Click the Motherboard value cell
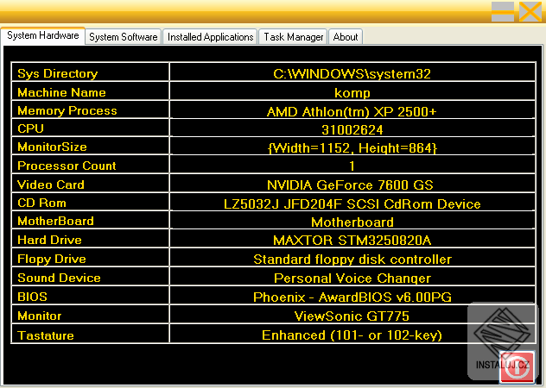Image resolution: width=546 pixels, height=388 pixels. 352,222
